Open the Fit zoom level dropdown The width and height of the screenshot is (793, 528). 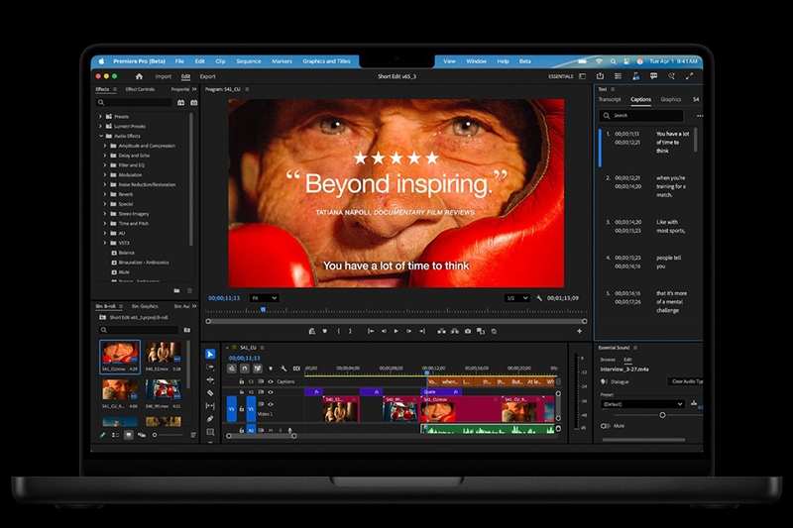point(265,298)
